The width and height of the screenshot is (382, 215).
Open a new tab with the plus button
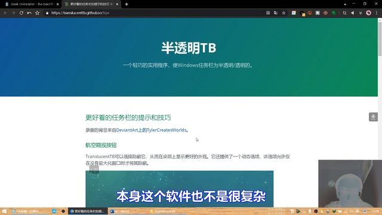(x=127, y=4)
